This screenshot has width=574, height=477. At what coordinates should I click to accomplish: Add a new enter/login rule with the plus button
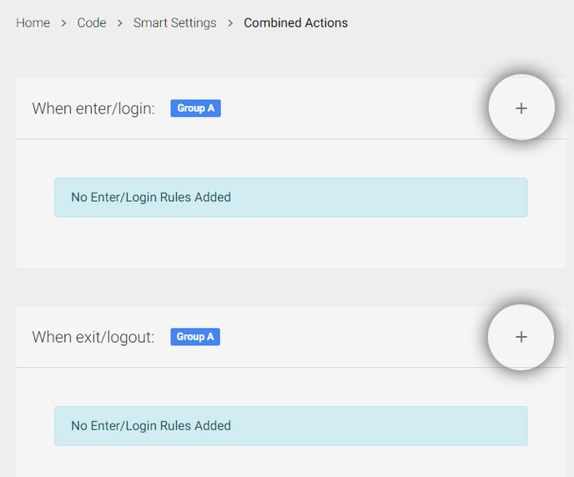pos(521,108)
